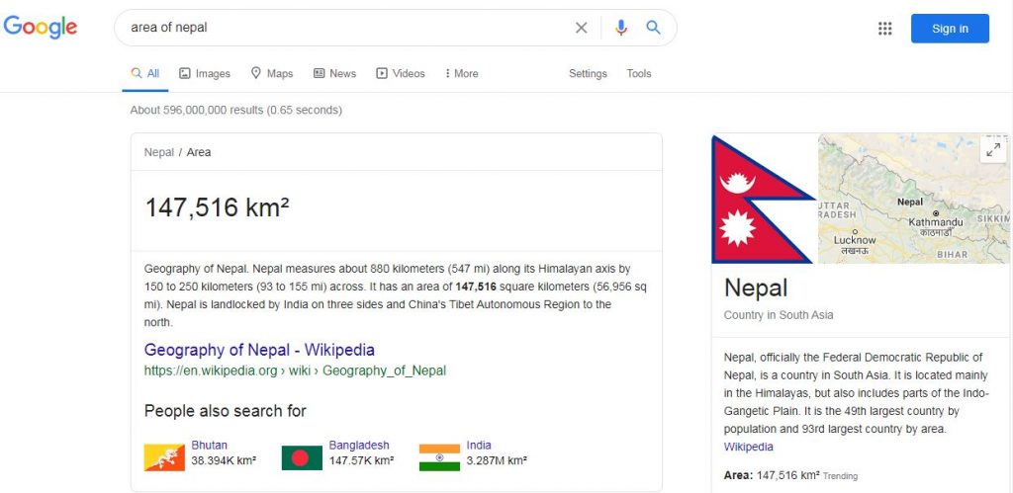The image size is (1013, 493).
Task: Switch to the Videos tab
Action: pos(401,74)
